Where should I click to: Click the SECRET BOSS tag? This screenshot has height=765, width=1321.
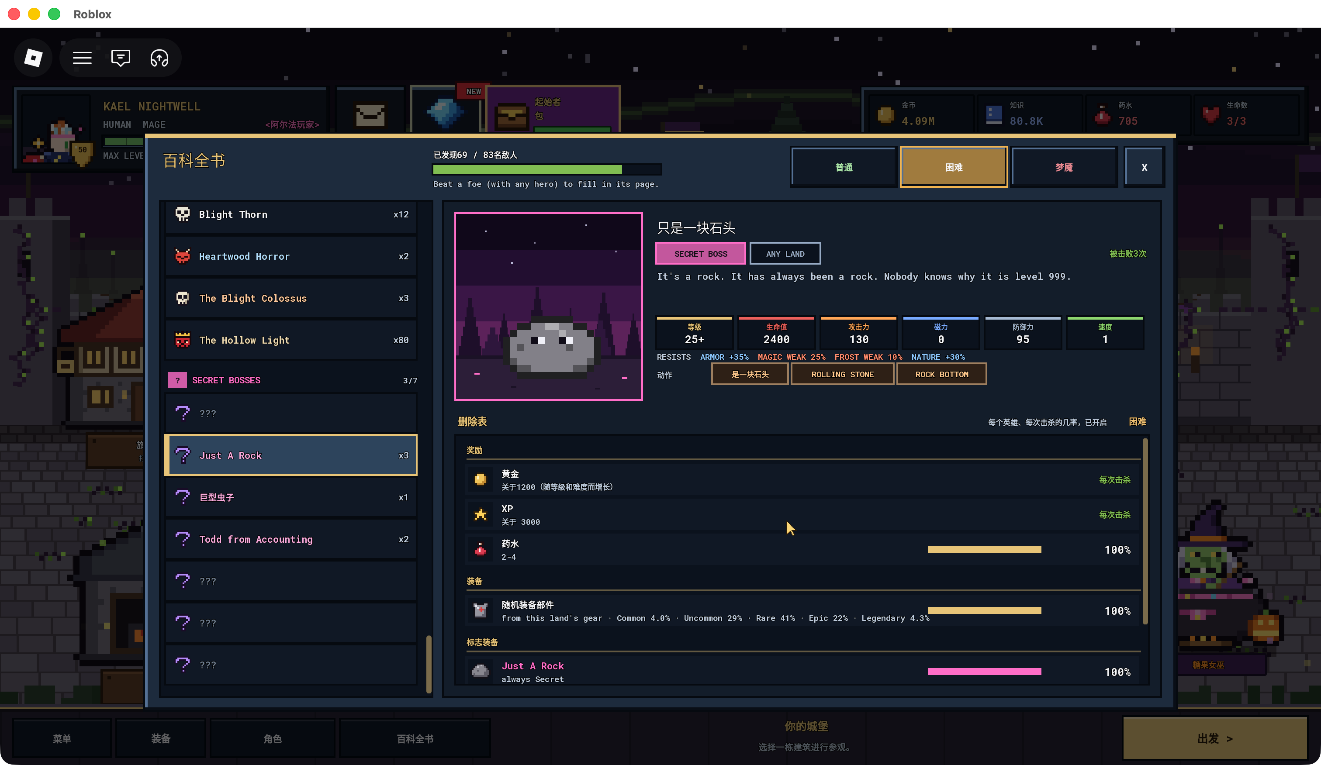(701, 254)
